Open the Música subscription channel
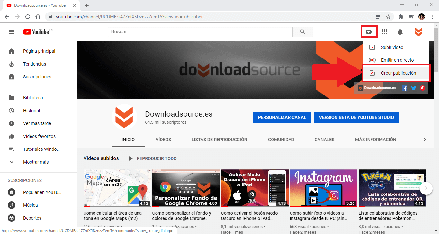The height and width of the screenshot is (234, 439). (39, 205)
